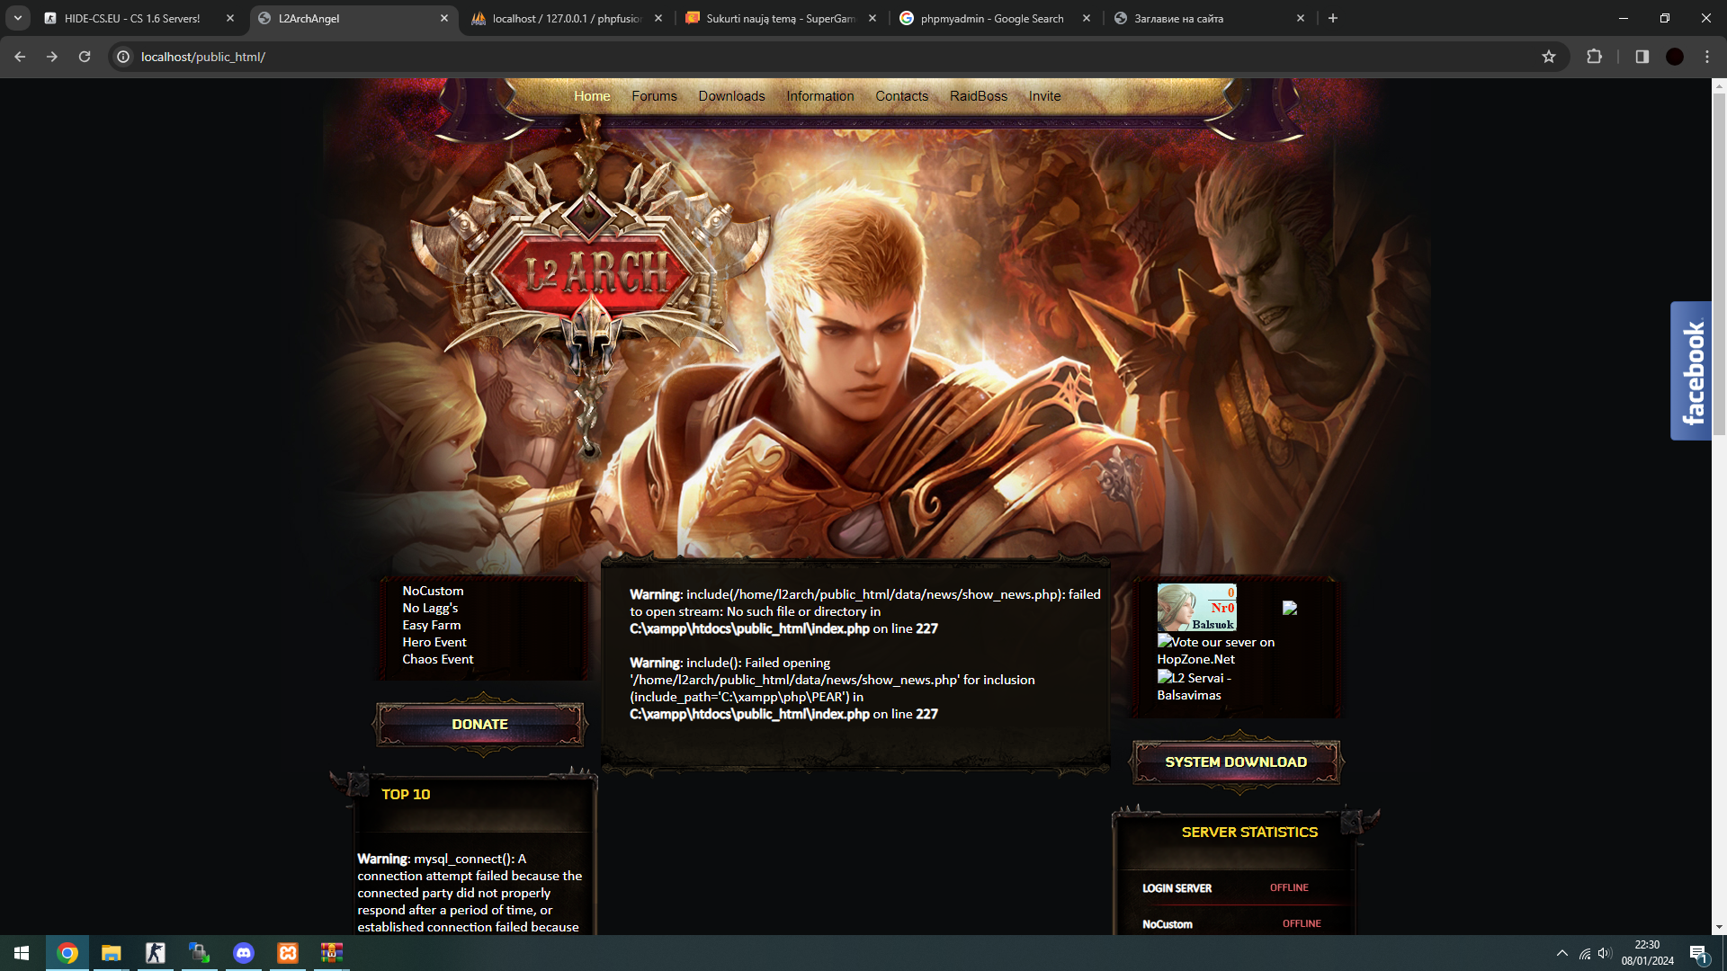
Task: View site information icon in address bar
Action: [123, 57]
